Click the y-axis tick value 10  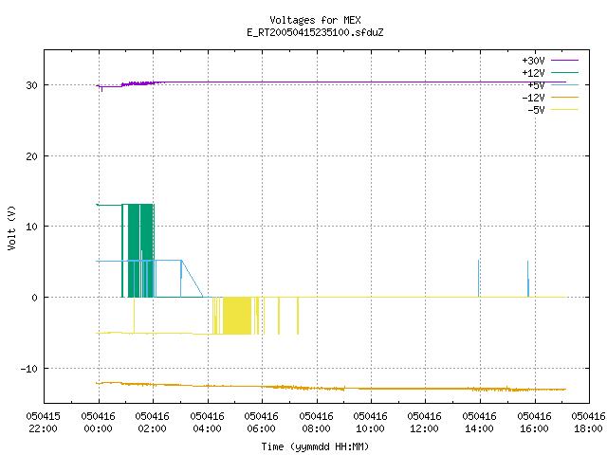click(31, 227)
